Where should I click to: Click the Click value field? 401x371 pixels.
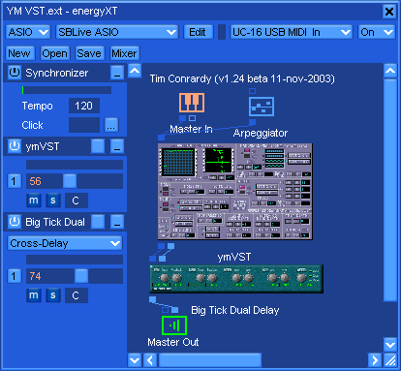tap(84, 125)
